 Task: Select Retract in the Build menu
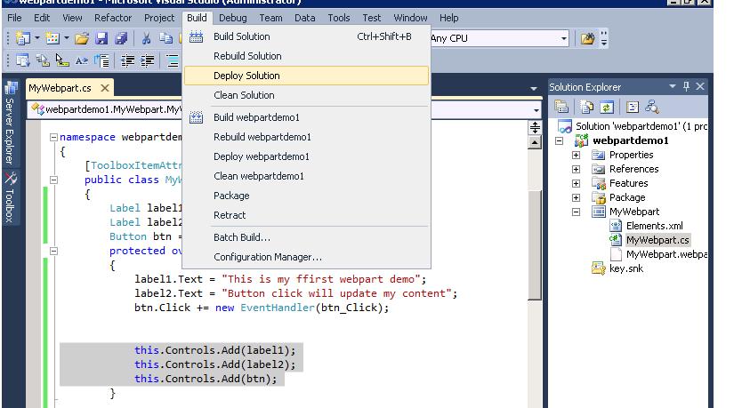[307, 215]
